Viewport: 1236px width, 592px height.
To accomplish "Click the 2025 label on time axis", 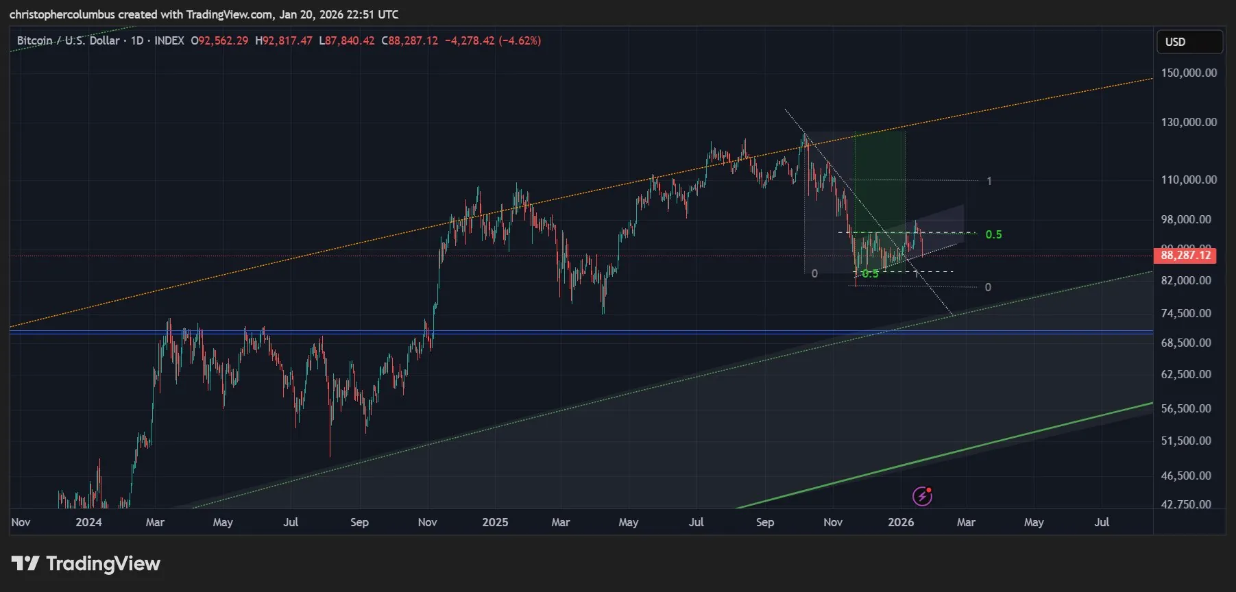I will point(495,522).
